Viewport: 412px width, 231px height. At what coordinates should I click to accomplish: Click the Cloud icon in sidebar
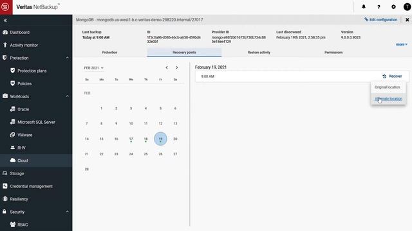tap(13, 160)
